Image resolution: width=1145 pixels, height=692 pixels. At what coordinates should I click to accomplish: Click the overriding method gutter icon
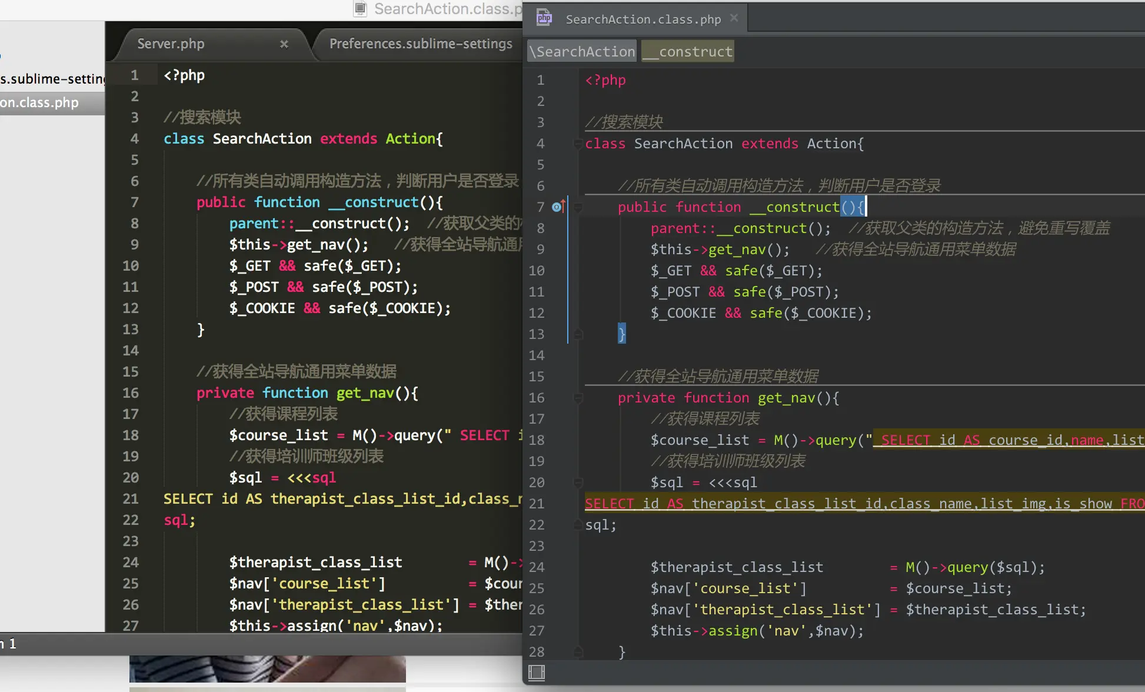[558, 207]
